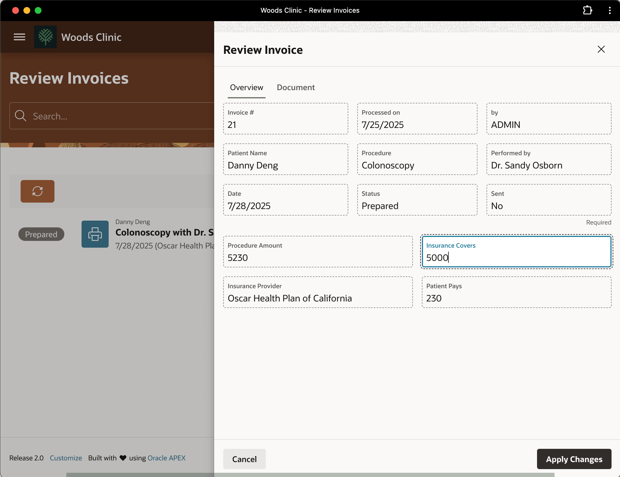Click the Prepared status badge in list
Image resolution: width=620 pixels, height=477 pixels.
click(41, 234)
